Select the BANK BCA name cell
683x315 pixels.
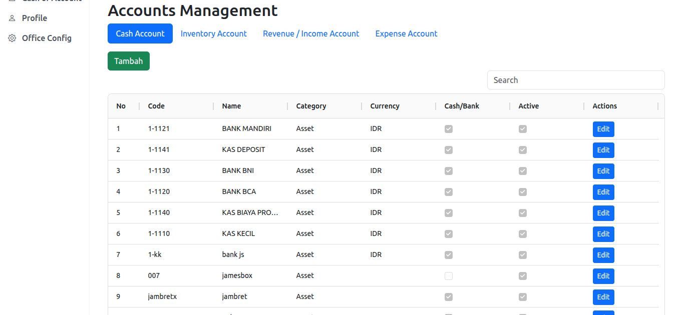click(239, 191)
